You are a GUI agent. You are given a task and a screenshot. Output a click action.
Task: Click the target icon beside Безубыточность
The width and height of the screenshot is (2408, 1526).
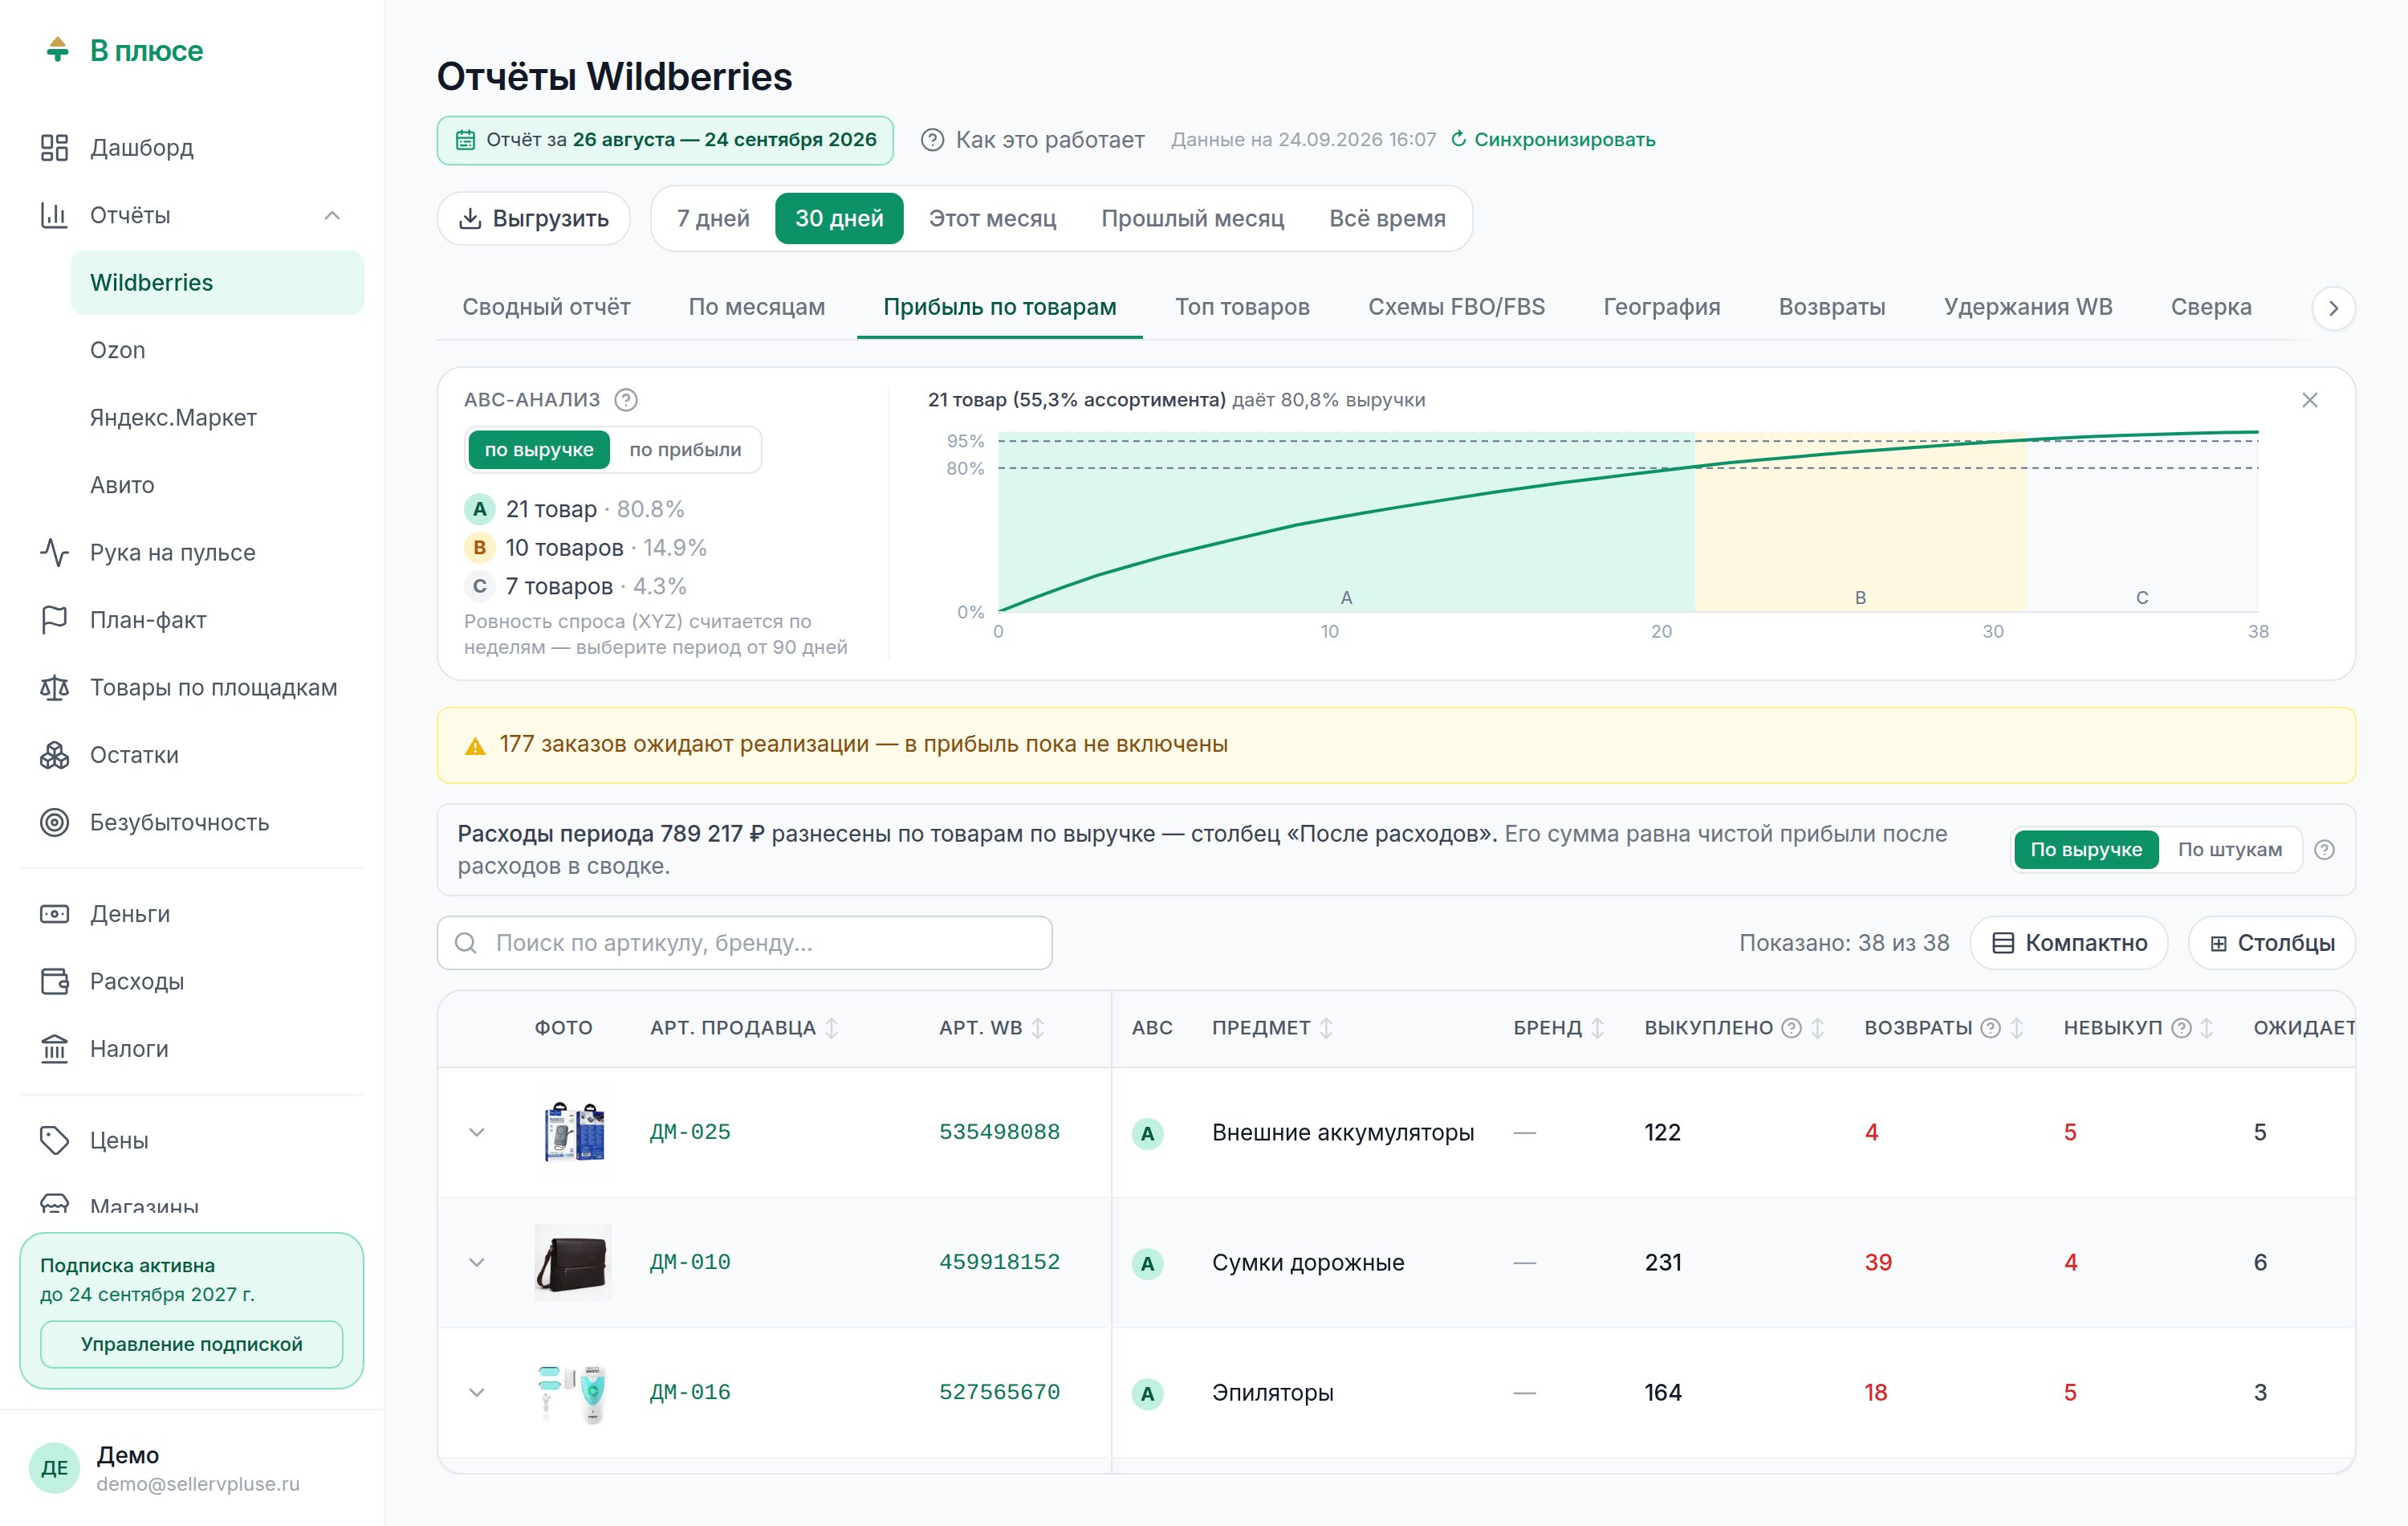[54, 822]
